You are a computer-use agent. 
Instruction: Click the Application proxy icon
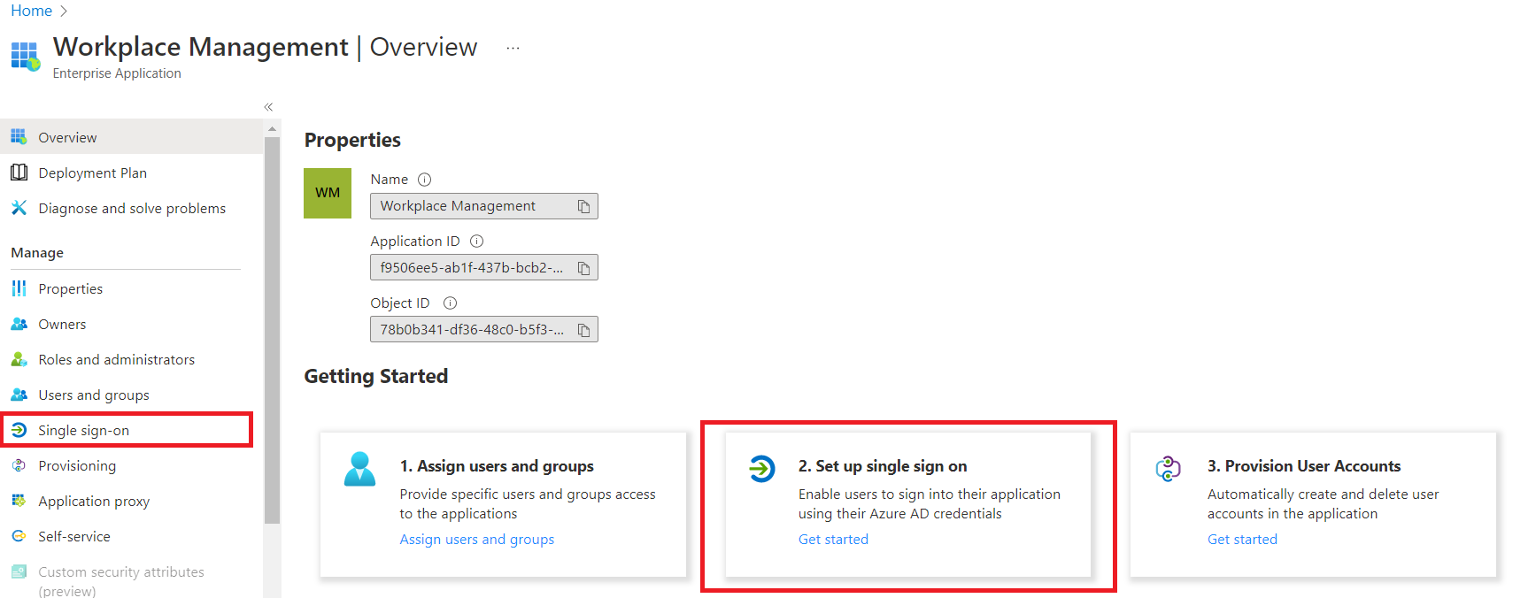click(19, 501)
